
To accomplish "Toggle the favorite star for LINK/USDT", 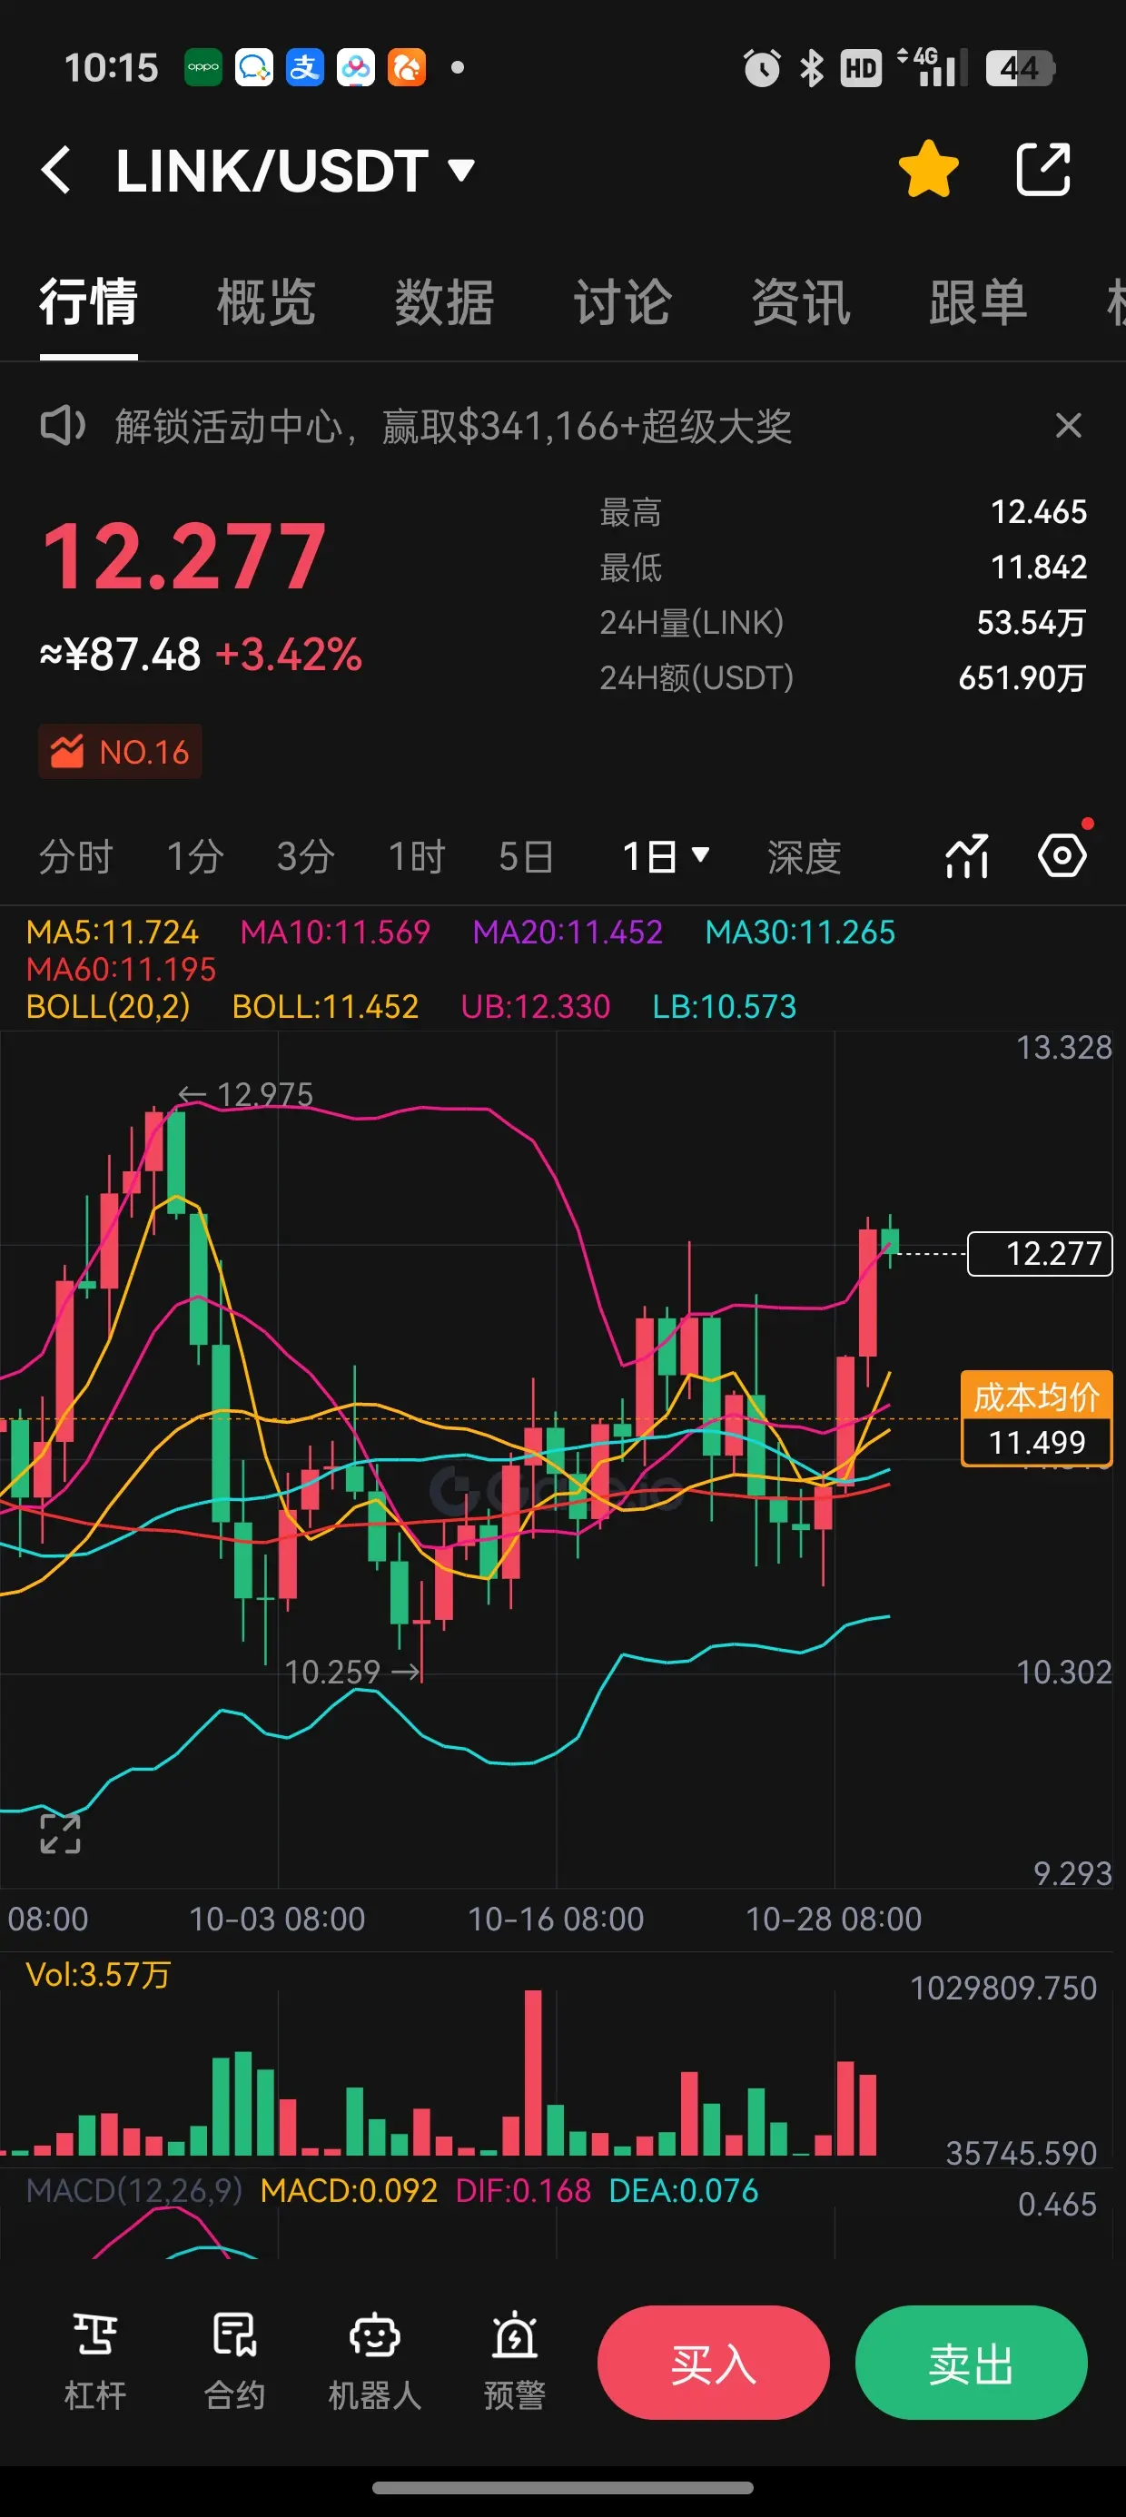I will point(929,169).
